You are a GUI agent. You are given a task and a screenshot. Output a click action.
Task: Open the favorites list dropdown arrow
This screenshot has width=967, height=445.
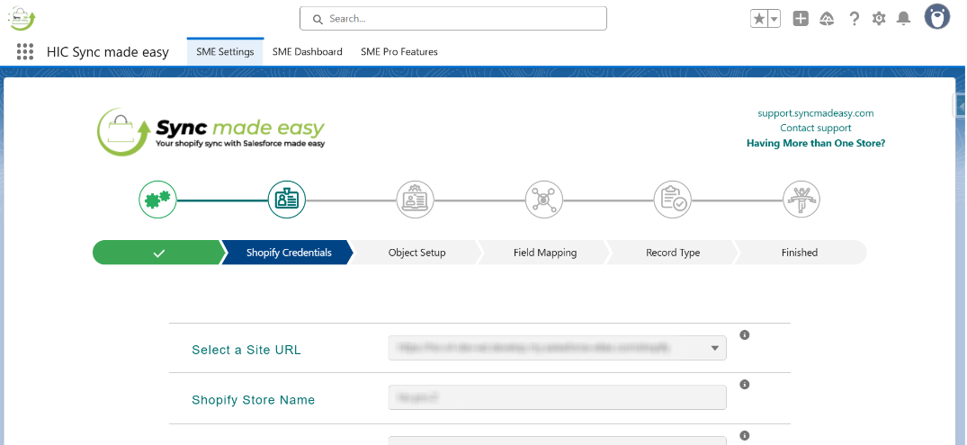click(x=774, y=19)
